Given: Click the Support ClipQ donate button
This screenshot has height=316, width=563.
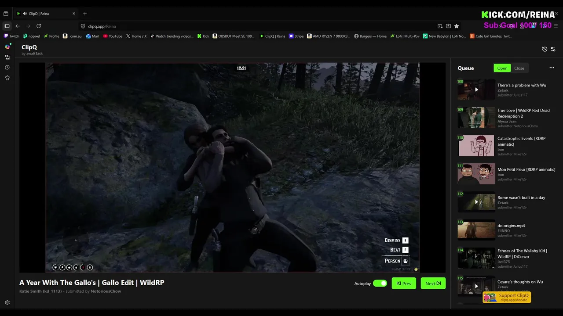Looking at the screenshot, I should pos(507,297).
